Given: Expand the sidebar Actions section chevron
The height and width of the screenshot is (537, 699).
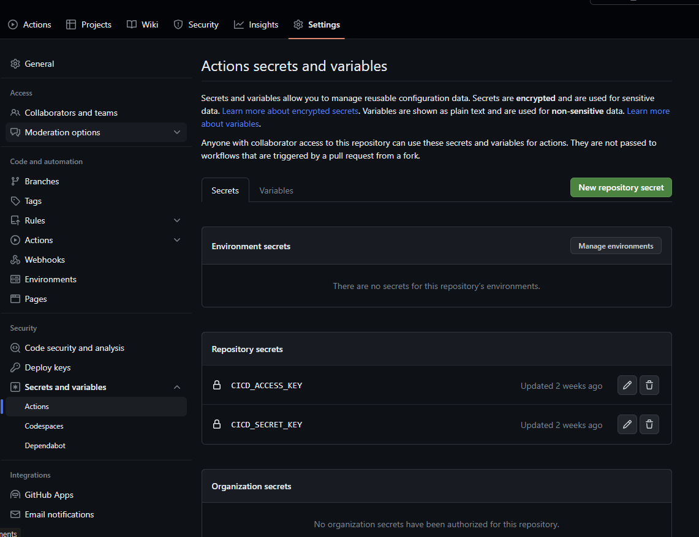Looking at the screenshot, I should pos(177,240).
